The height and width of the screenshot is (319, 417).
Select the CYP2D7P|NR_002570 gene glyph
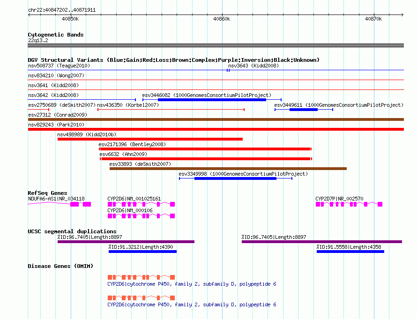(349, 204)
